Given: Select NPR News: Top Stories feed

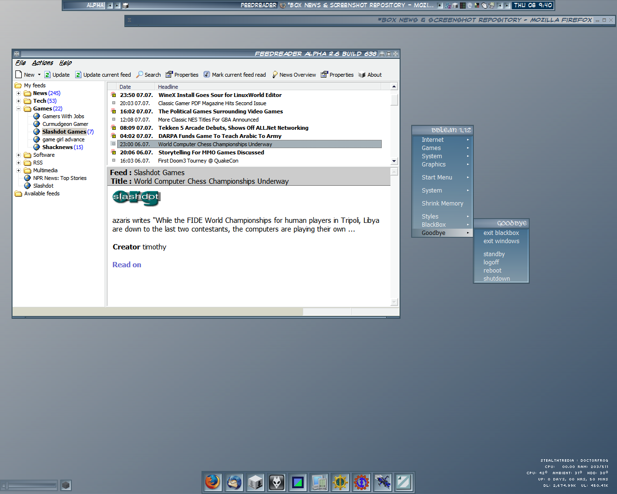Looking at the screenshot, I should pos(60,178).
